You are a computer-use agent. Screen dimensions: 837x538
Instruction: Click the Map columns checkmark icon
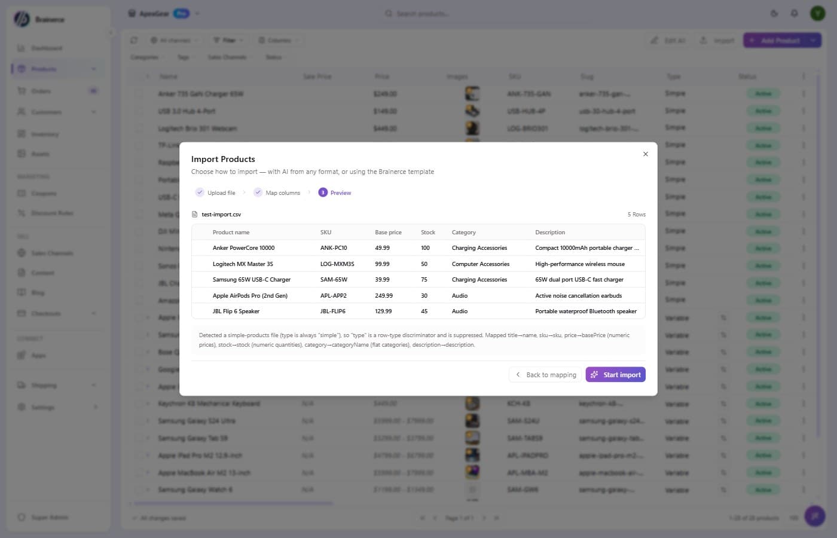[x=258, y=192]
